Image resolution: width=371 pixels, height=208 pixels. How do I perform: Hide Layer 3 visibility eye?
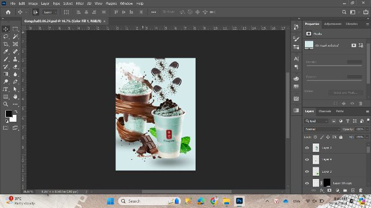point(307,171)
